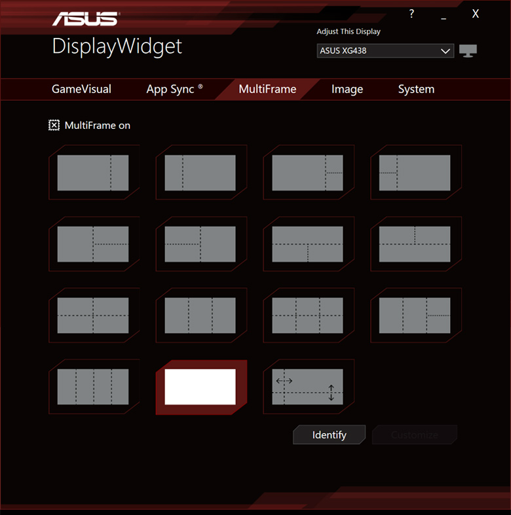Screen dimensions: 511x515
Task: Click the monitor icon beside display selector
Action: tap(468, 51)
